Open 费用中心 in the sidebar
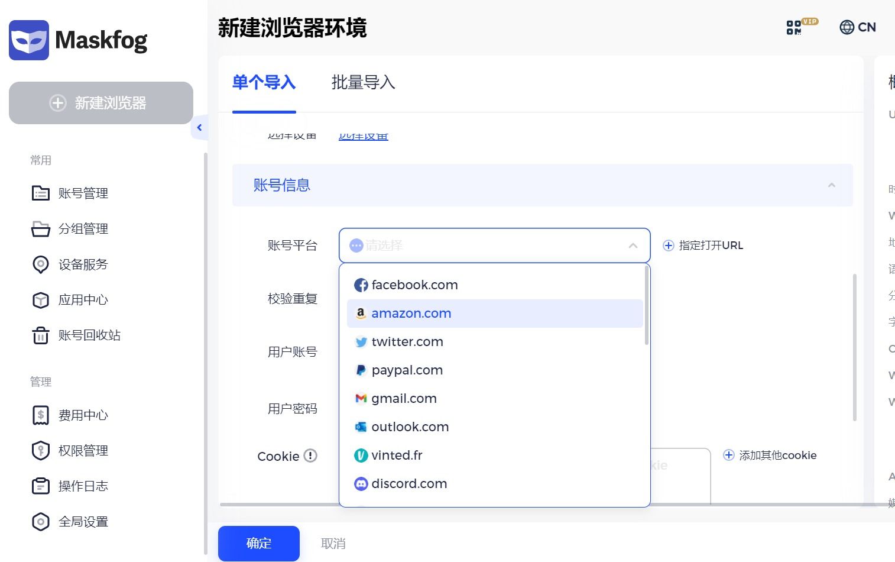This screenshot has width=895, height=562. point(83,415)
